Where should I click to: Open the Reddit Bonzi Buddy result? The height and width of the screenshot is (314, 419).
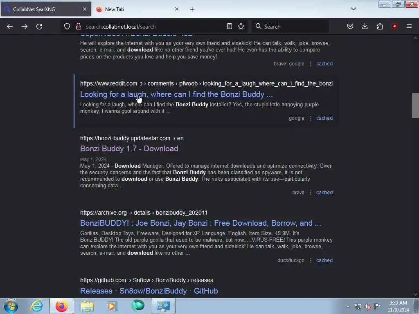(176, 94)
